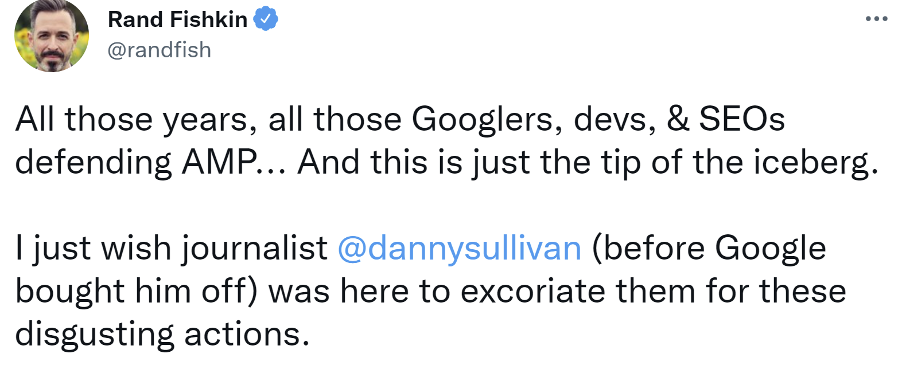This screenshot has width=906, height=385.
Task: Open Rand Fishkin's profile via his avatar
Action: click(50, 35)
